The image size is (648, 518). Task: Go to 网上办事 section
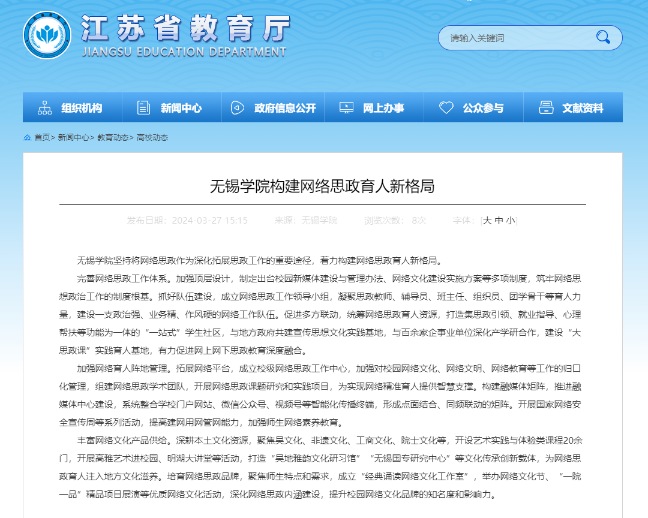[x=383, y=109]
